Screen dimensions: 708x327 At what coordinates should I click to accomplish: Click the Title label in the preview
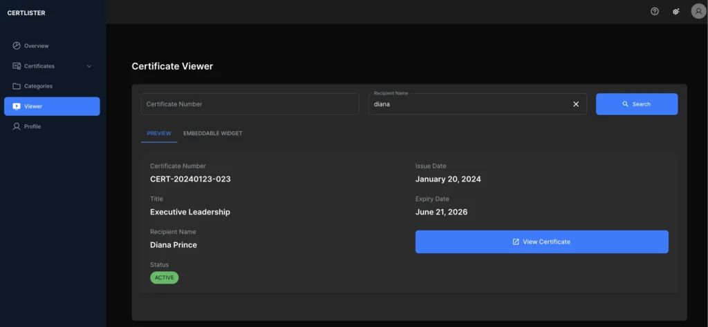pyautogui.click(x=157, y=199)
